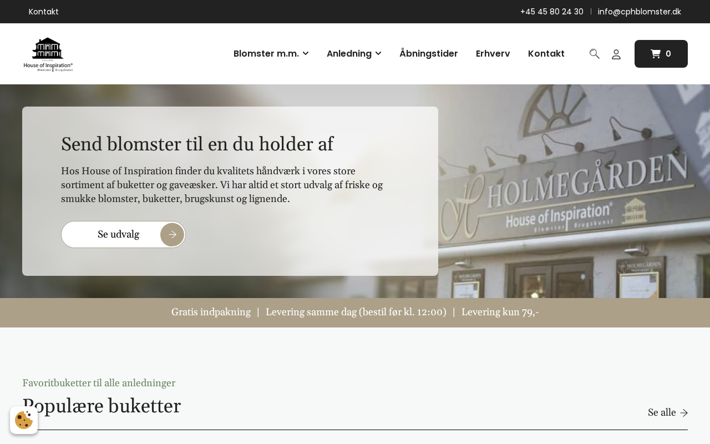Click the text Favoritbuketter til alle anledninger
Image resolution: width=710 pixels, height=444 pixels.
click(99, 383)
